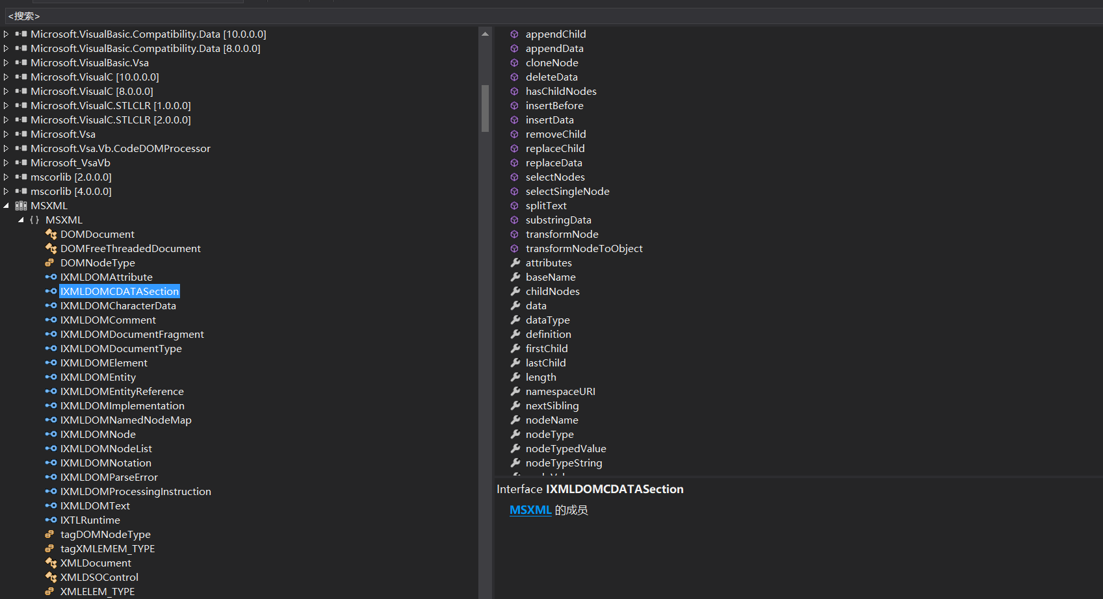Viewport: 1103px width, 599px height.
Task: Click the MSXML assembly icon
Action: 21,205
